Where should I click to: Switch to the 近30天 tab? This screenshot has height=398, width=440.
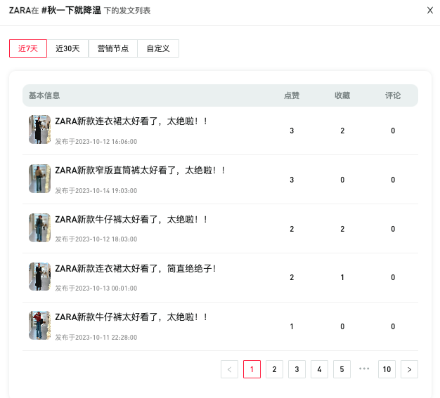pos(67,48)
